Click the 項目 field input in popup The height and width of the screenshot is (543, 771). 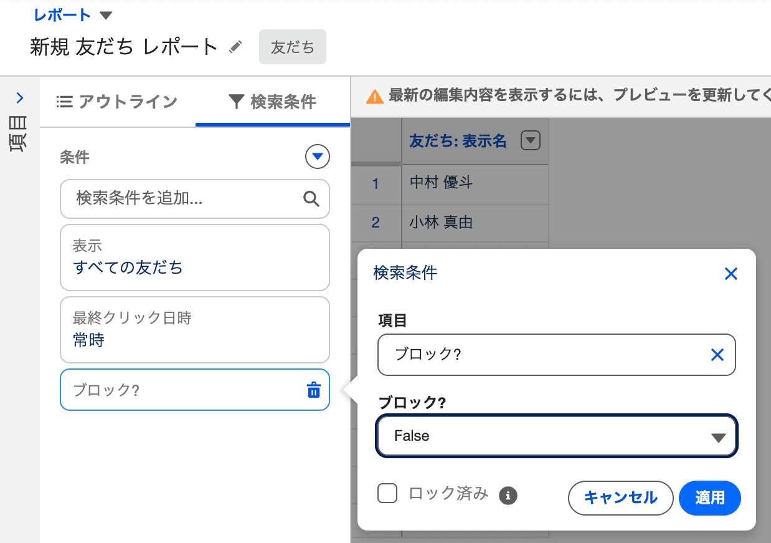tap(557, 355)
